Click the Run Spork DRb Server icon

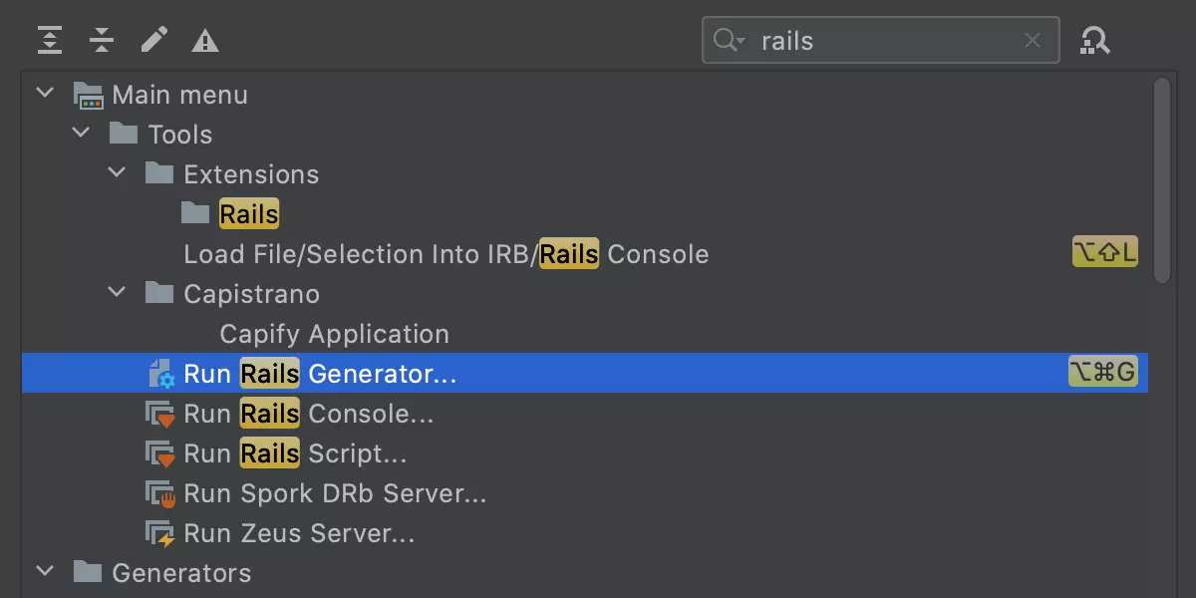pyautogui.click(x=160, y=493)
